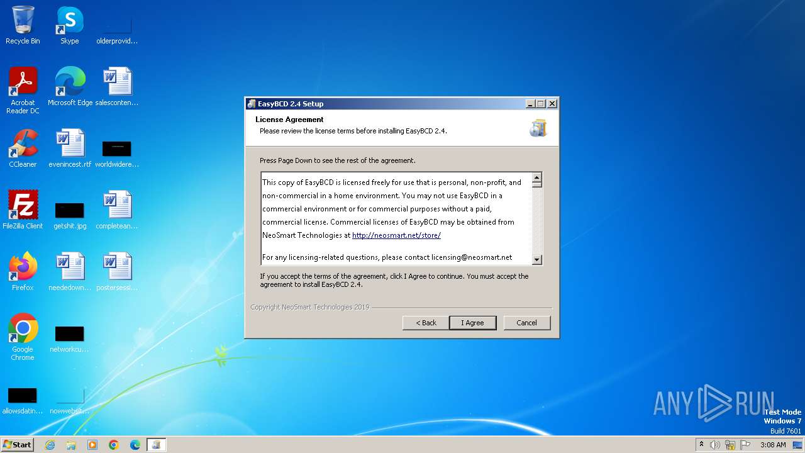Launch Google Chrome desktop shortcut
805x453 pixels.
coord(23,337)
